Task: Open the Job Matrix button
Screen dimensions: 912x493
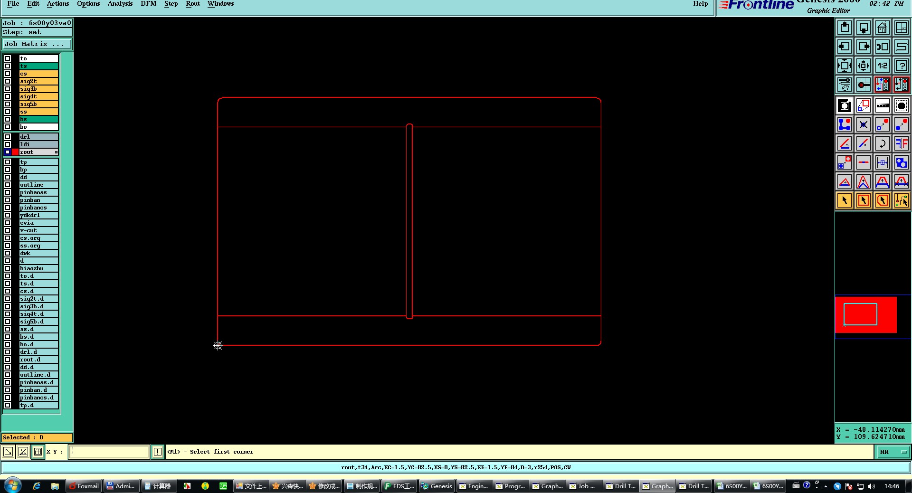Action: [x=37, y=44]
